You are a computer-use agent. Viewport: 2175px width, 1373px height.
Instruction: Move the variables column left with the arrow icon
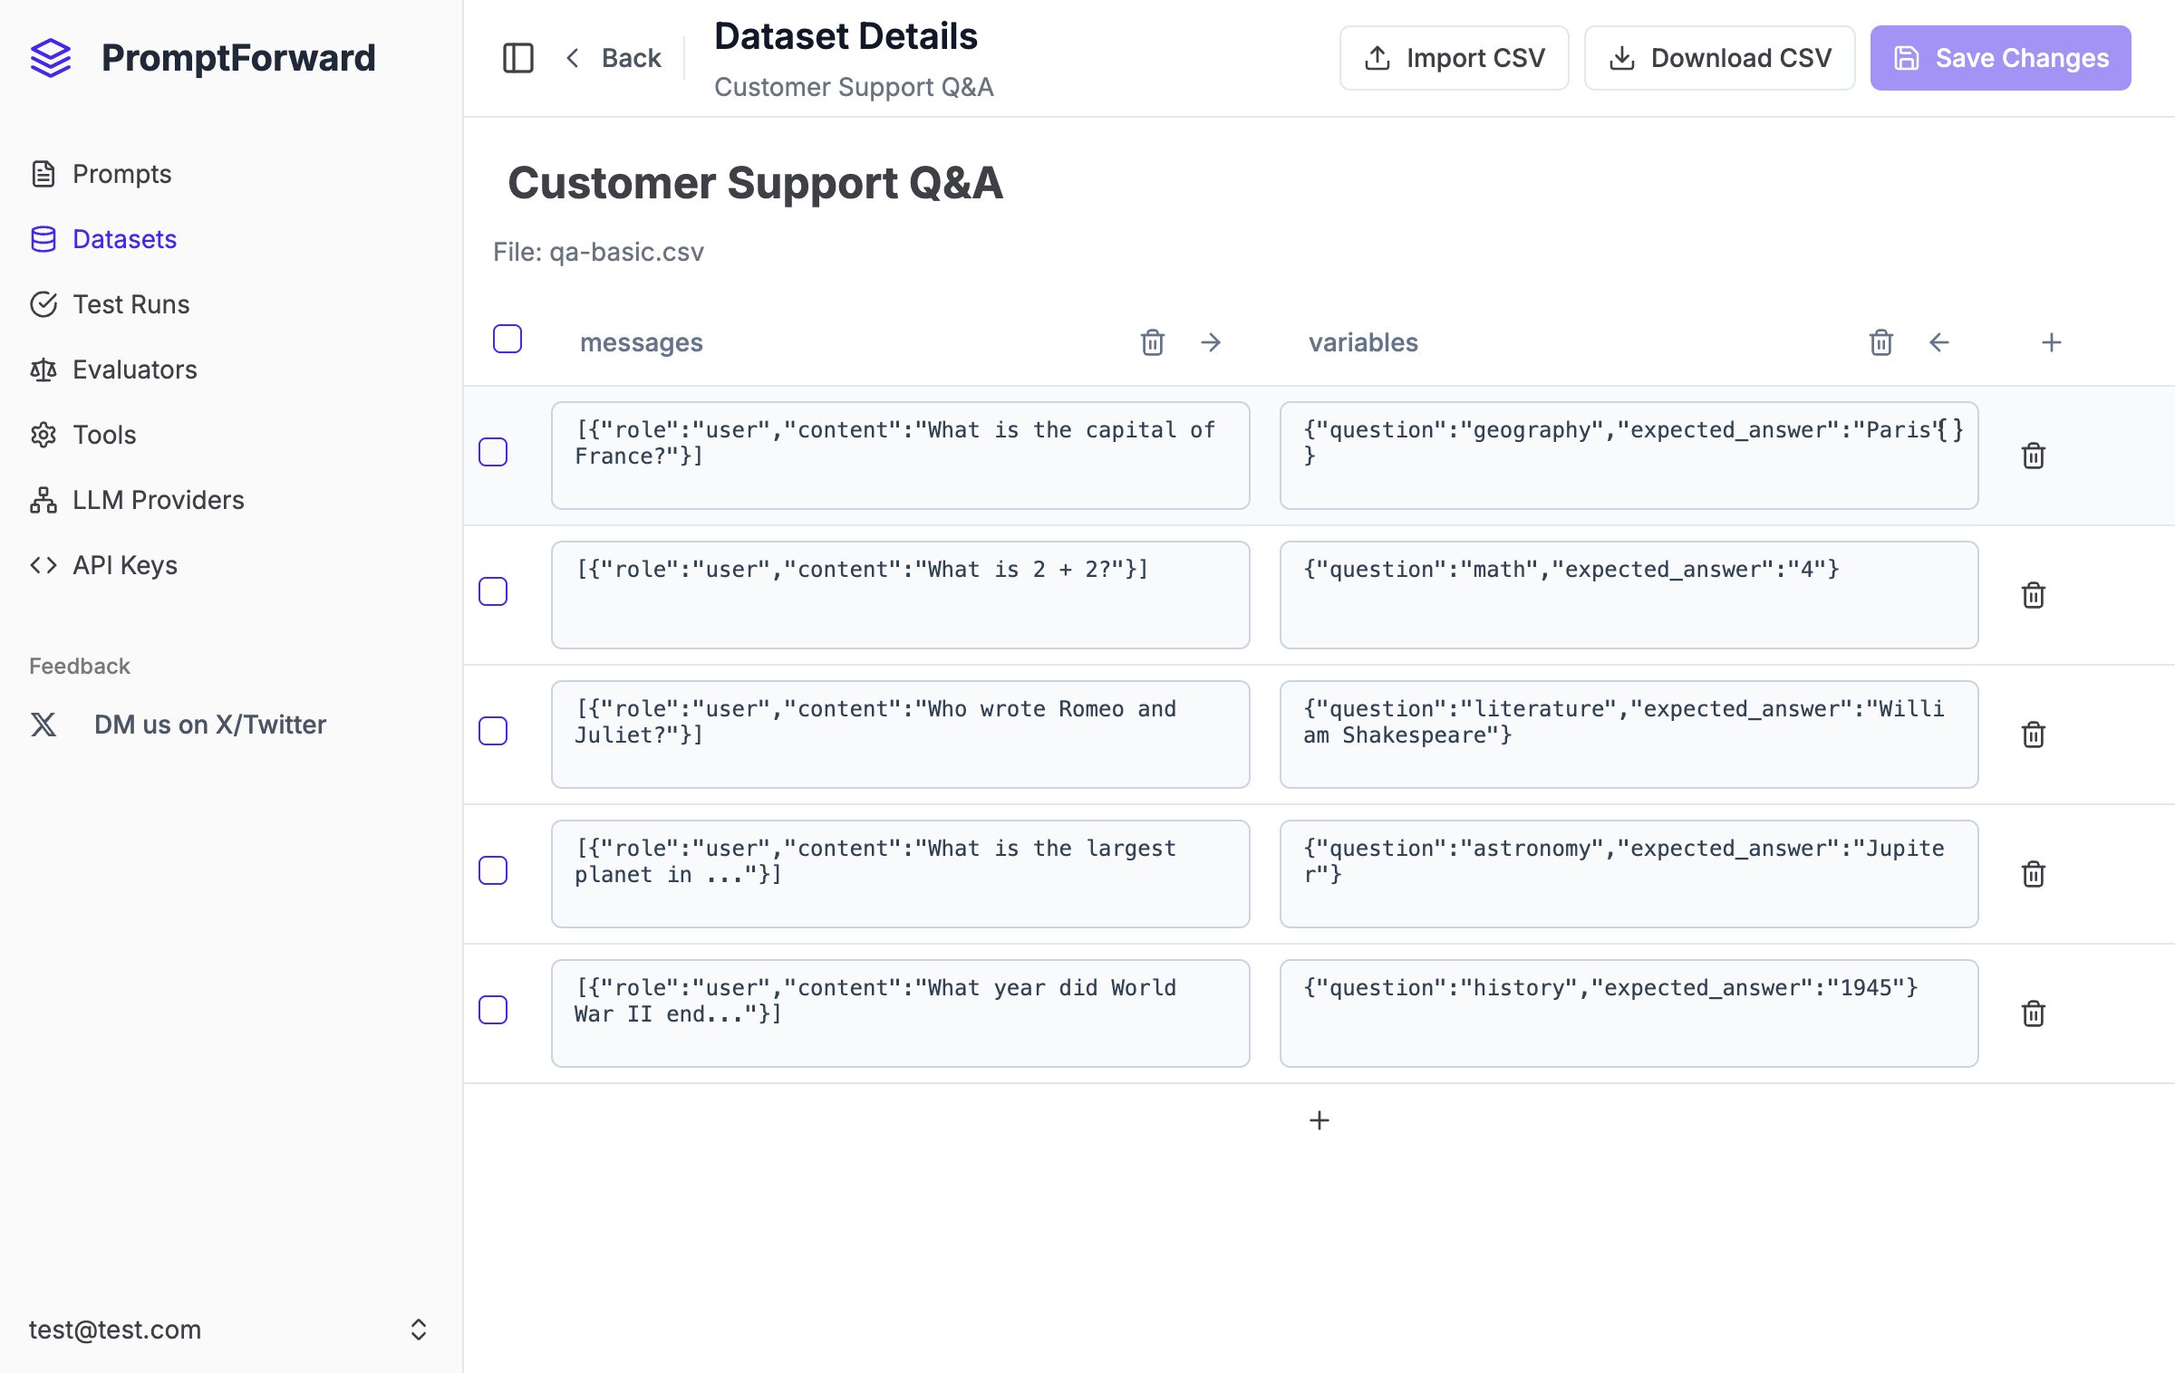[x=1938, y=342]
